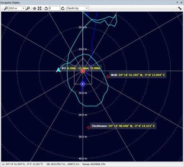
Task: Click the fit-to-extents arrows icon
Action: (39, 8)
